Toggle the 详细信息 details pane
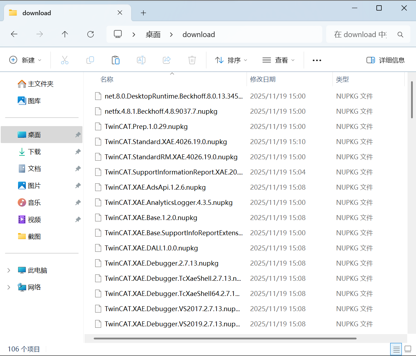 386,60
